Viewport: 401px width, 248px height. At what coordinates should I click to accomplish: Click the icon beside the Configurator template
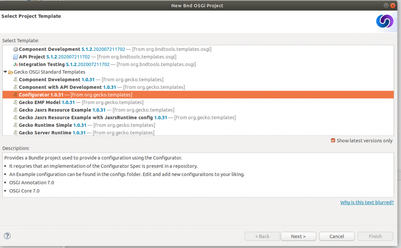pyautogui.click(x=16, y=95)
